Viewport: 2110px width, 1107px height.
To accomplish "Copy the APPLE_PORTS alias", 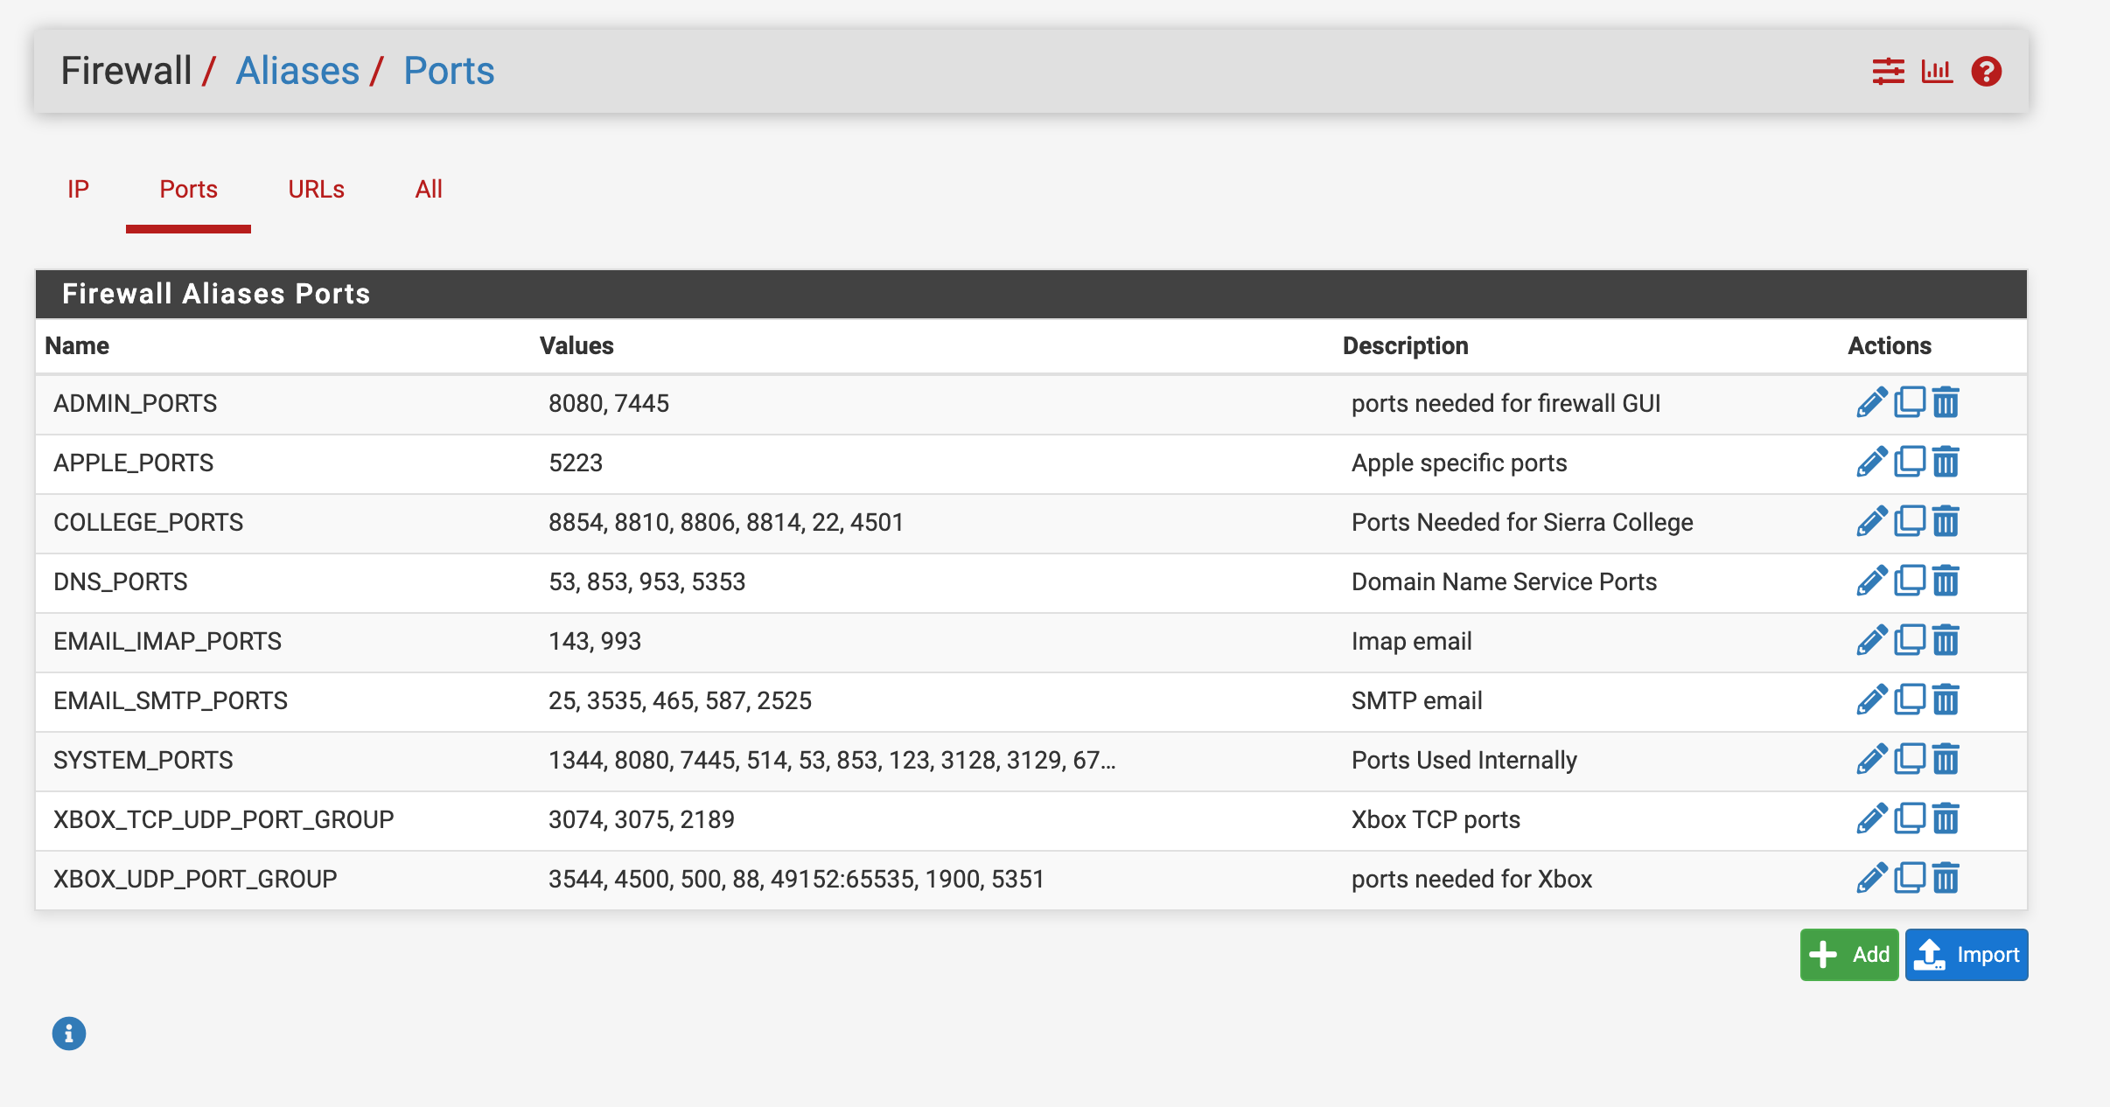I will (1910, 463).
